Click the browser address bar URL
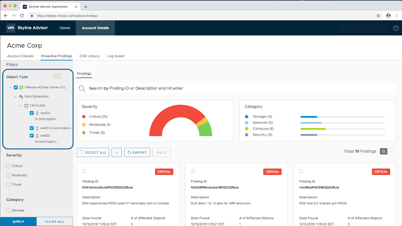Image resolution: width=402 pixels, height=226 pixels. point(67,16)
